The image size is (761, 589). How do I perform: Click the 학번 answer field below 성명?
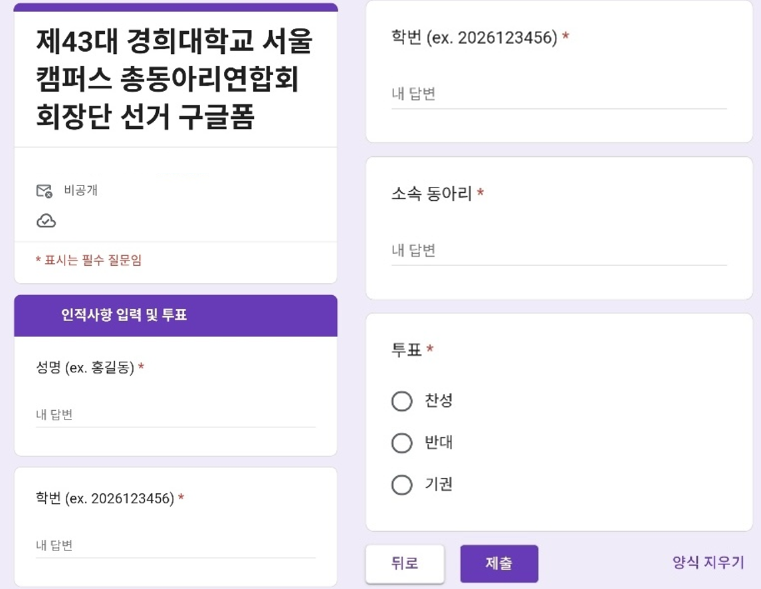tap(175, 546)
